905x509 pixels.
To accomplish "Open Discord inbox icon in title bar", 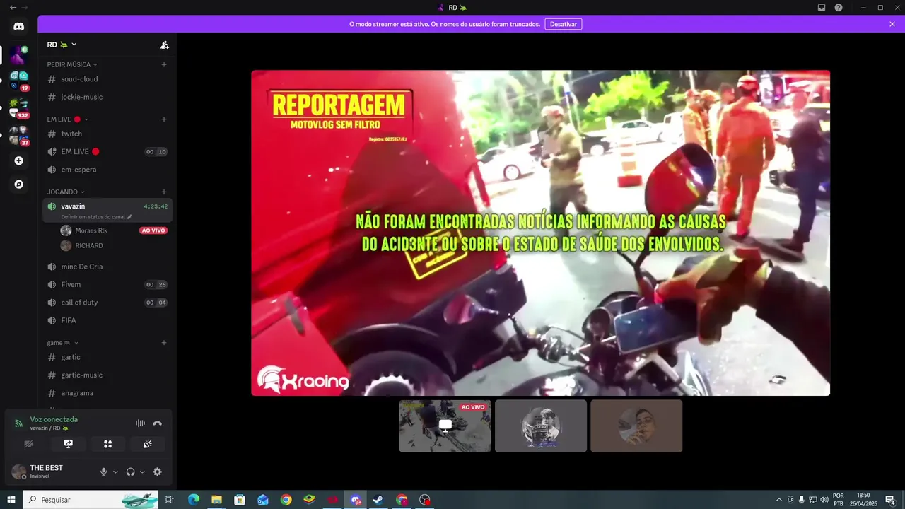I will click(x=822, y=7).
